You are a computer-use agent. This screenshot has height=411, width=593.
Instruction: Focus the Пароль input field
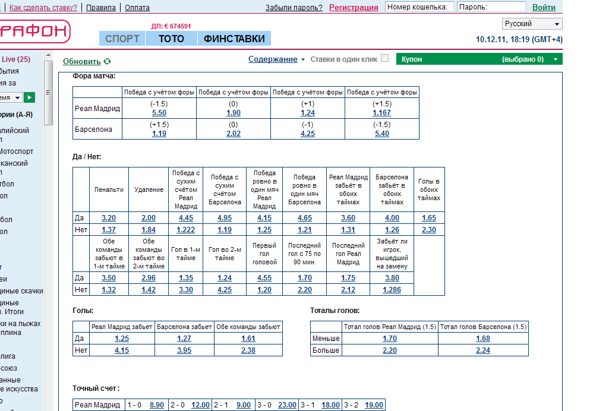[x=491, y=7]
